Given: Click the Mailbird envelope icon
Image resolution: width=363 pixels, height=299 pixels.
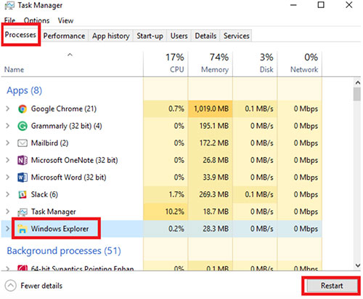Looking at the screenshot, I should click(23, 143).
